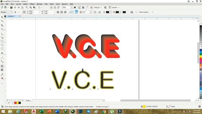Expand the Launch dropdown
Screen dimensions: 202x114
119,8
